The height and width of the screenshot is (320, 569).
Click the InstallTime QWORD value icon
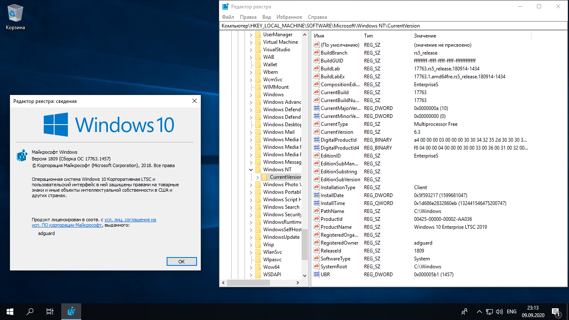click(x=316, y=203)
